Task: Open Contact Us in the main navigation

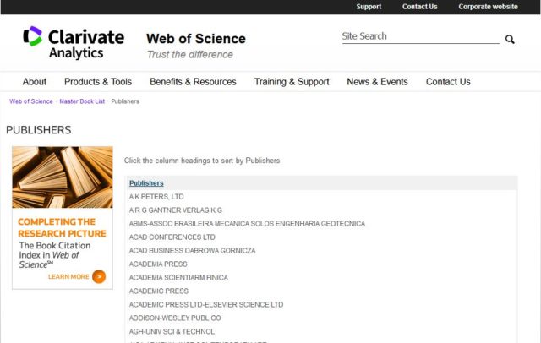Action: (448, 82)
